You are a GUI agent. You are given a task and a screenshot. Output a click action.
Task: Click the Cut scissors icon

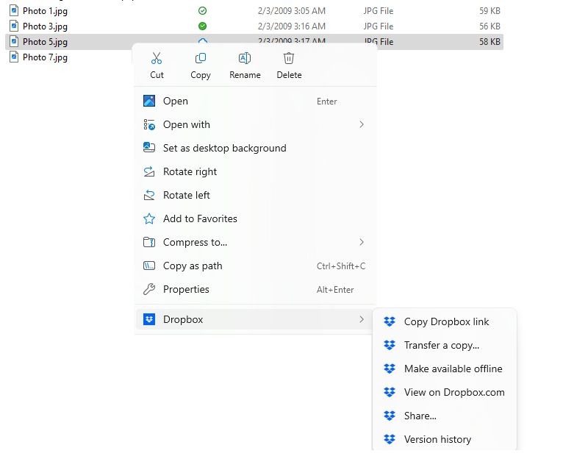coord(157,58)
